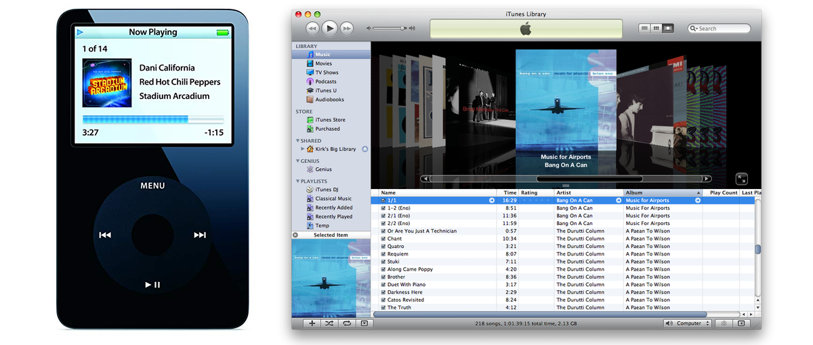Select the Classical Music smart playlist
The height and width of the screenshot is (345, 813).
[331, 199]
